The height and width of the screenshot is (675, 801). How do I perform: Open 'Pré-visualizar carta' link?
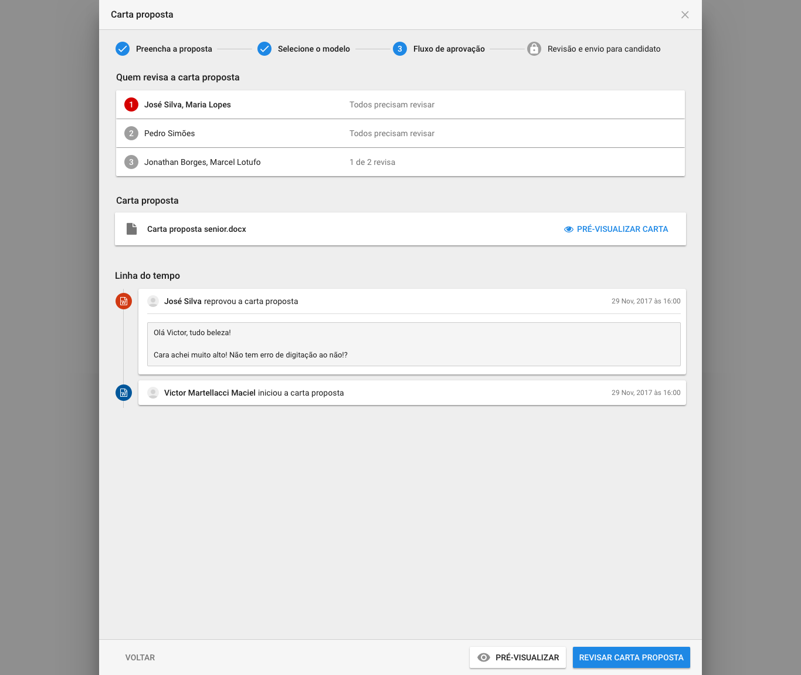click(x=616, y=229)
